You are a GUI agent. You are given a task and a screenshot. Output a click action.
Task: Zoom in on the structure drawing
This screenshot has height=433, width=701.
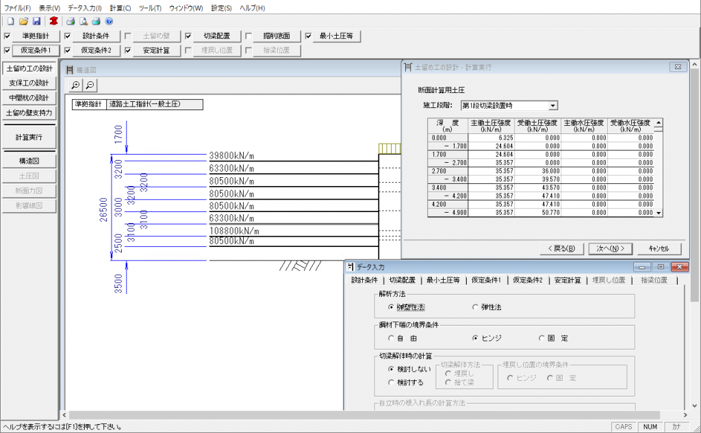(75, 85)
